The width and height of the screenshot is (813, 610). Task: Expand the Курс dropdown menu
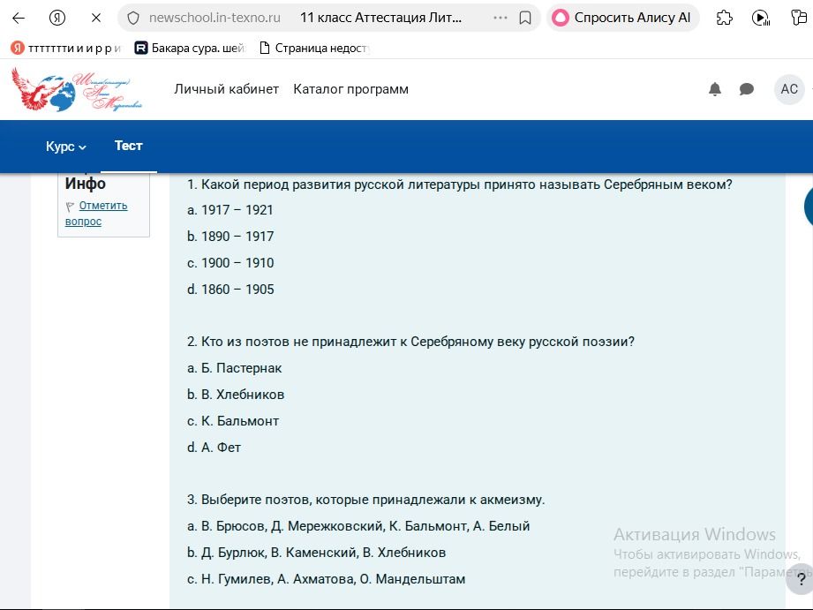coord(66,147)
